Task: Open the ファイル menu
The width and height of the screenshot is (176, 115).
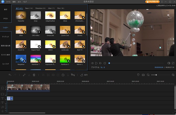Action: [8, 2]
